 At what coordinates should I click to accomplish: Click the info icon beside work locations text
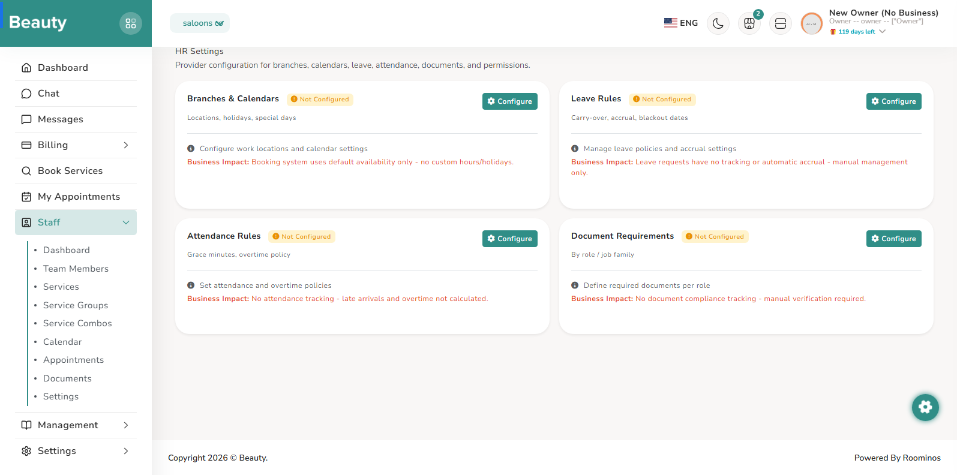[191, 149]
